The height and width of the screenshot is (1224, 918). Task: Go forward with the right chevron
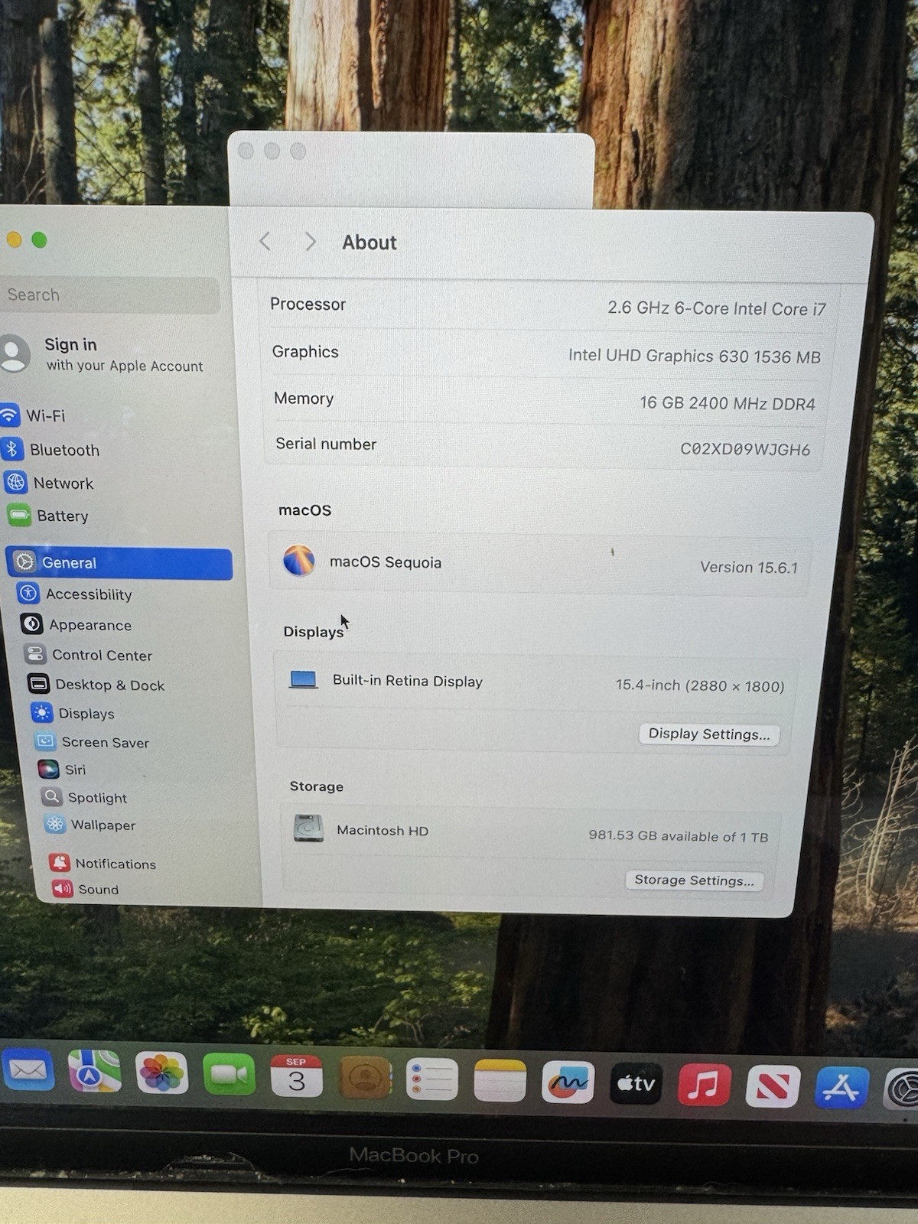[x=310, y=242]
